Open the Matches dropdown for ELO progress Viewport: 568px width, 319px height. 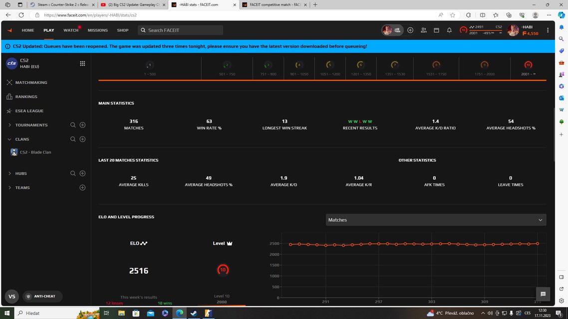point(436,220)
